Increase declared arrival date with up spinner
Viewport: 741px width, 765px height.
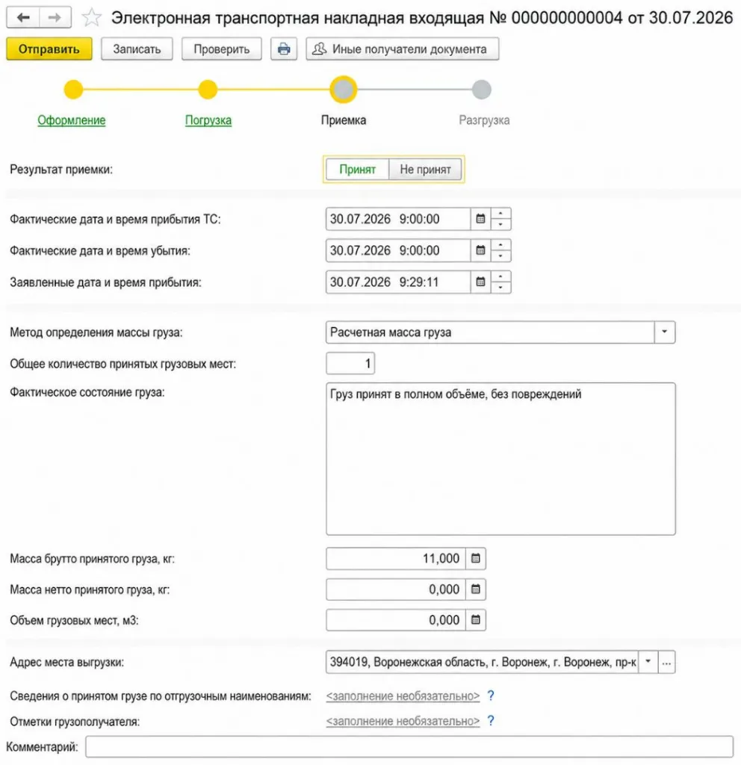pyautogui.click(x=501, y=276)
